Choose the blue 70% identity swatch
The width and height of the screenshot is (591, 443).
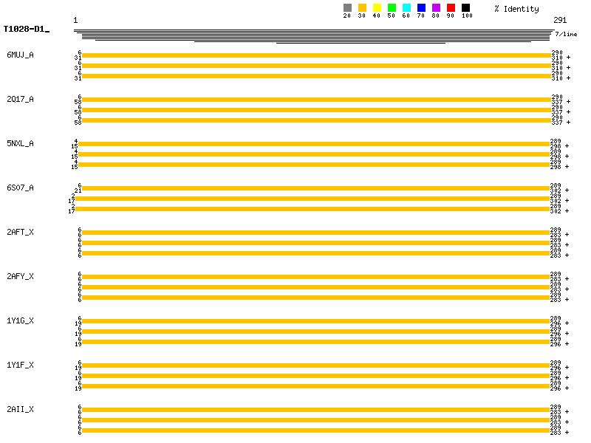tap(421, 8)
